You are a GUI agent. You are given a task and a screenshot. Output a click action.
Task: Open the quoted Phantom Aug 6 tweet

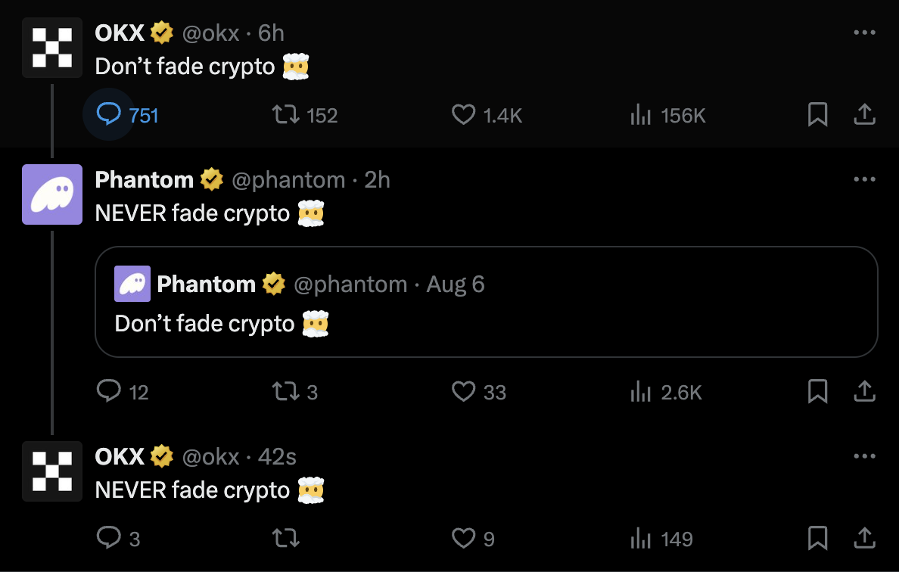(486, 302)
